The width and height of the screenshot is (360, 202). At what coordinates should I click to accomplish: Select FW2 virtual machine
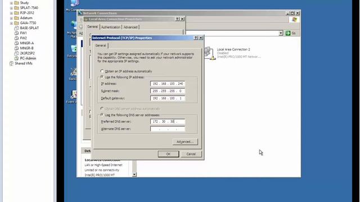[x=23, y=38]
